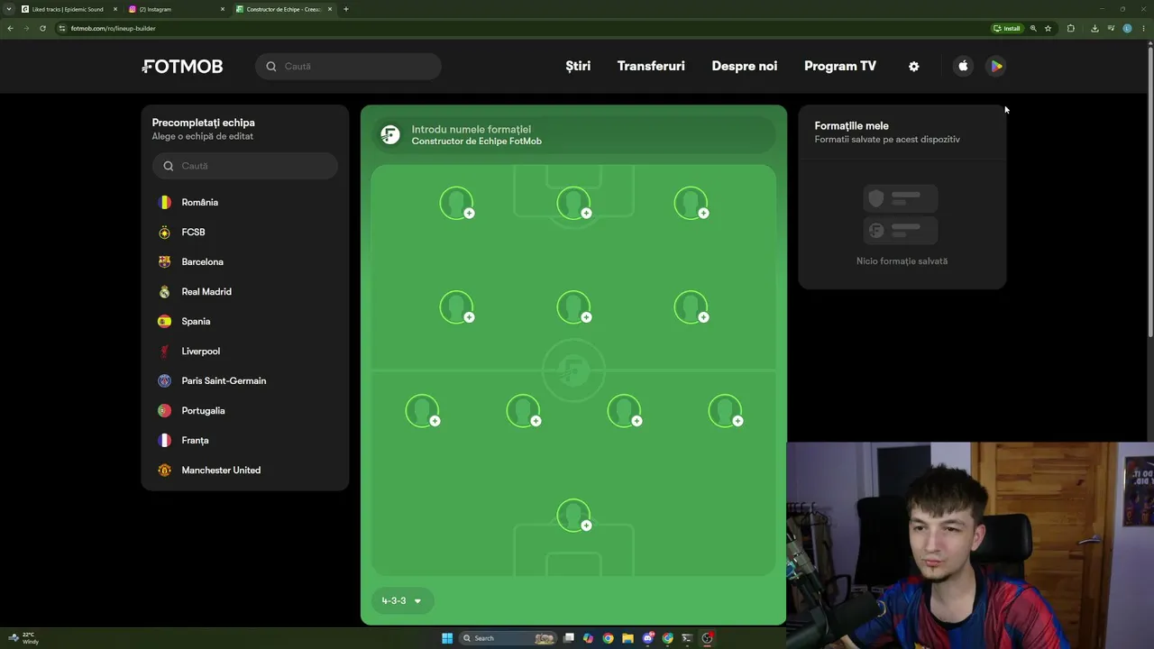This screenshot has width=1154, height=649.
Task: Bookmark this page with the star icon
Action: (1048, 28)
